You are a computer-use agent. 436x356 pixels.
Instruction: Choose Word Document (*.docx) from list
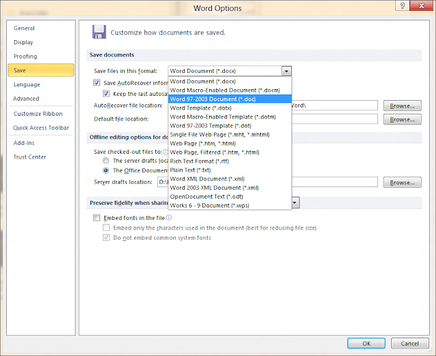[x=230, y=82]
